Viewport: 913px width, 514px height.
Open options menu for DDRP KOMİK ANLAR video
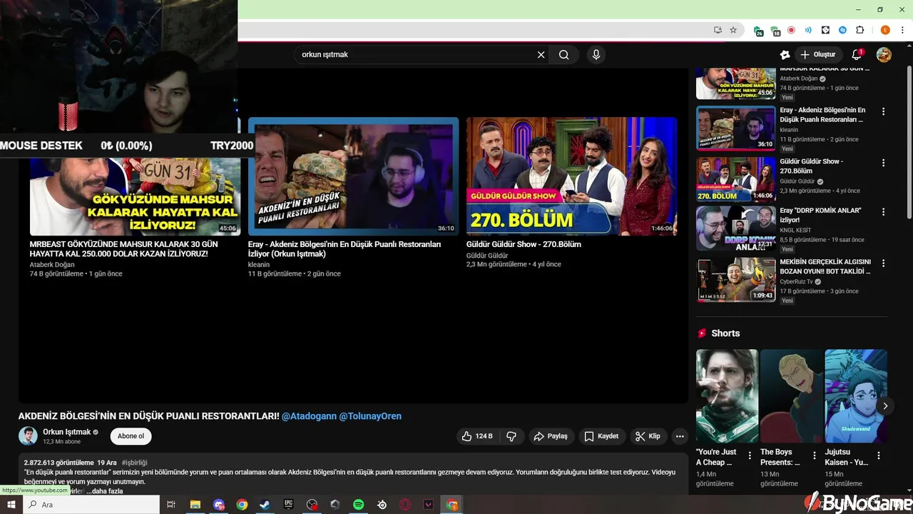click(883, 212)
